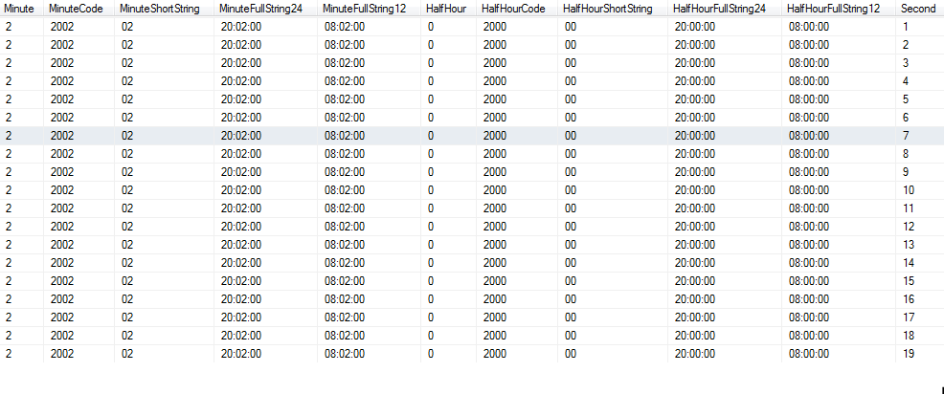The image size is (944, 394).
Task: Click the Minute column header
Action: click(x=19, y=9)
